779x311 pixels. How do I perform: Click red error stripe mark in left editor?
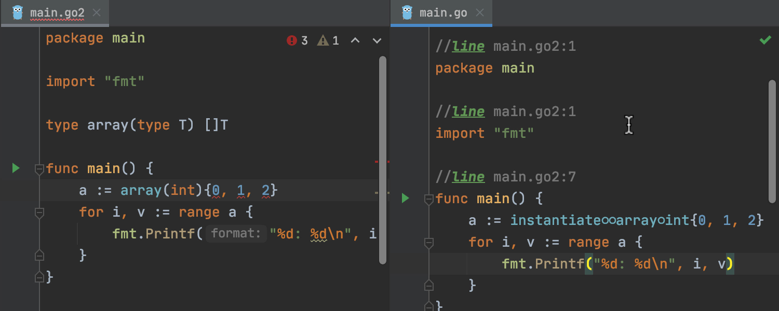[382, 162]
